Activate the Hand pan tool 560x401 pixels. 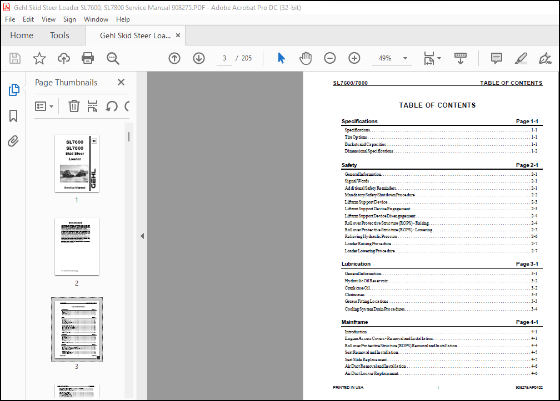point(306,58)
